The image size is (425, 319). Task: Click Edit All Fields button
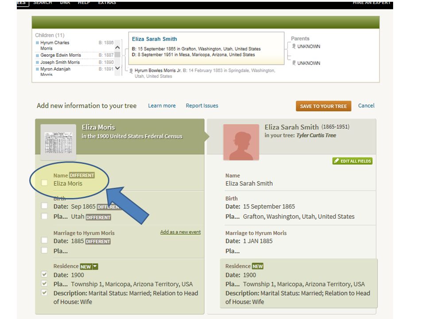[352, 161]
